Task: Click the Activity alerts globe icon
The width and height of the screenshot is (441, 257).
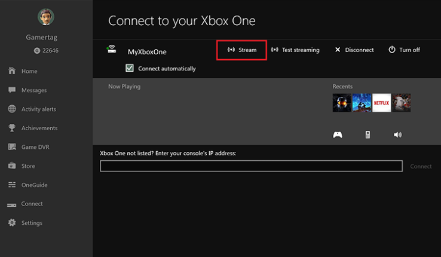Action: click(11, 109)
